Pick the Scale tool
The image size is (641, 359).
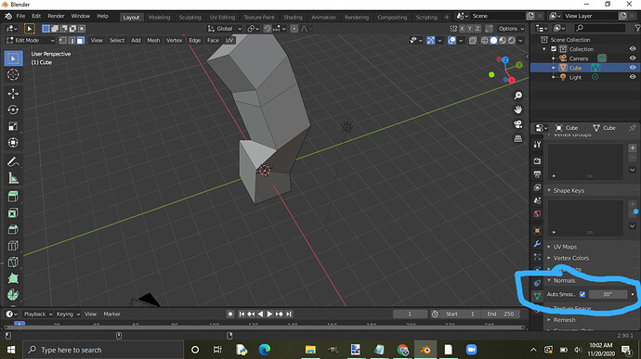coord(13,126)
